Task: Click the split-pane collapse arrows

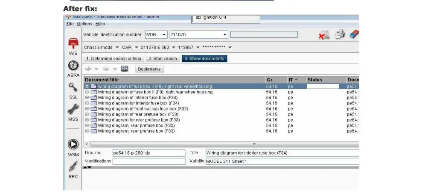Action: tap(87, 168)
